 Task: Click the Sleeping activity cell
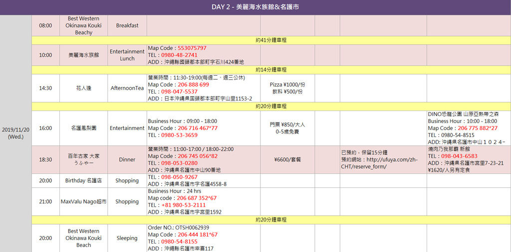[127, 238]
